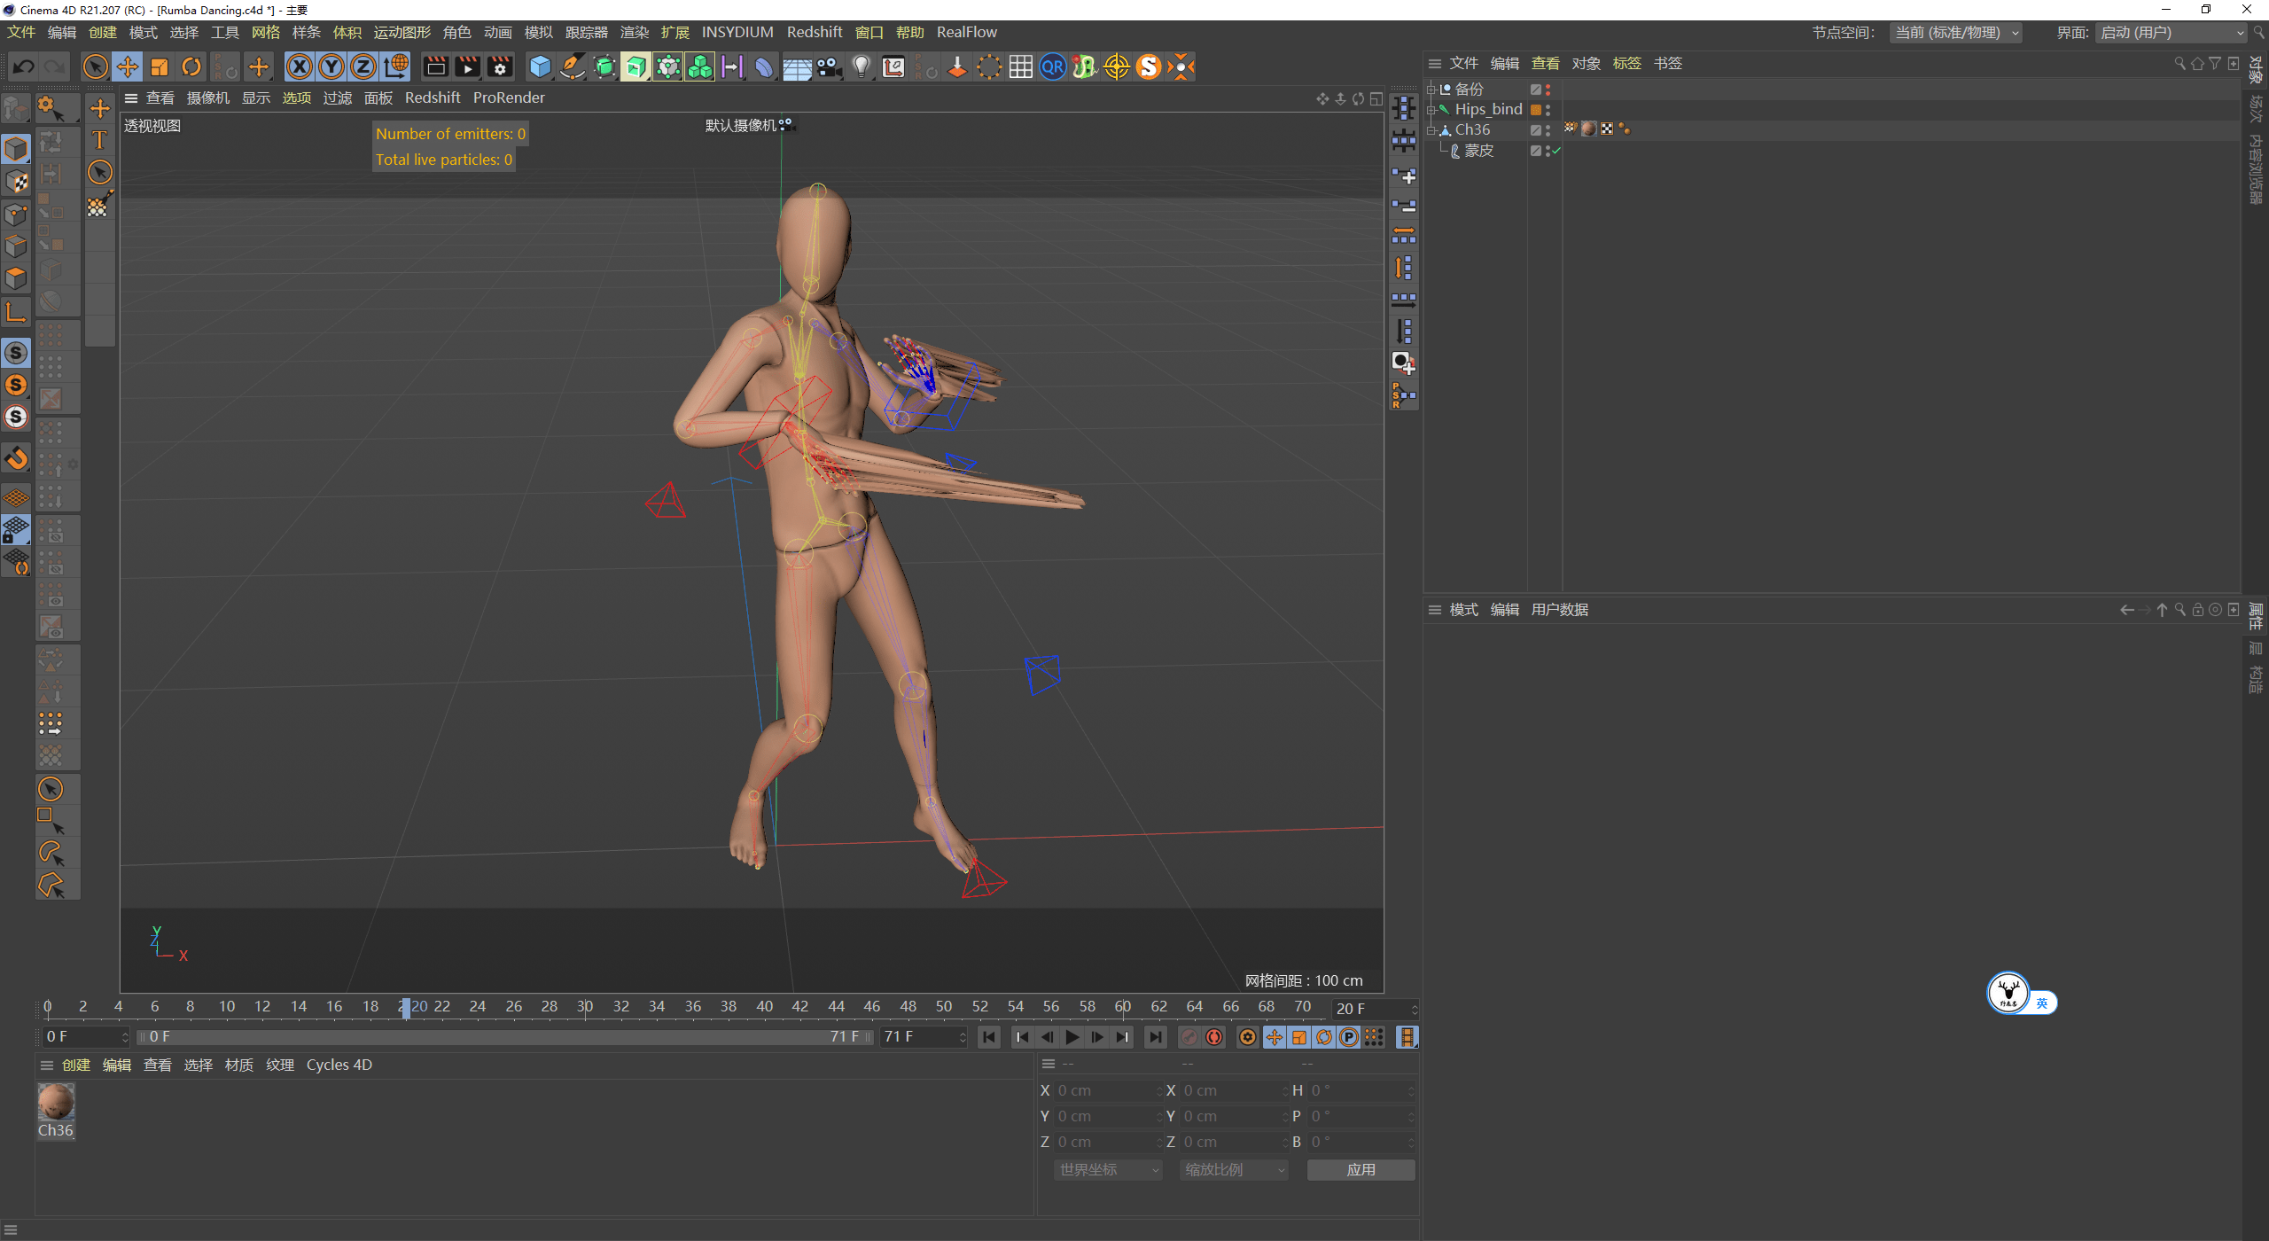Select the Add Light icon in the toolbar
This screenshot has height=1241, width=2269.
tap(861, 66)
